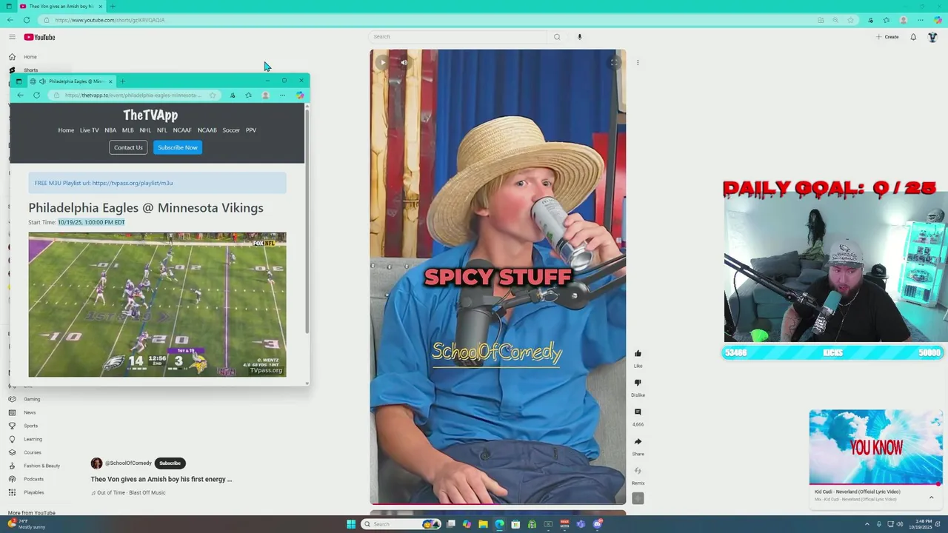Mute the Philadelphia Eagles tab audio icon
Image resolution: width=948 pixels, height=533 pixels.
tap(42, 81)
